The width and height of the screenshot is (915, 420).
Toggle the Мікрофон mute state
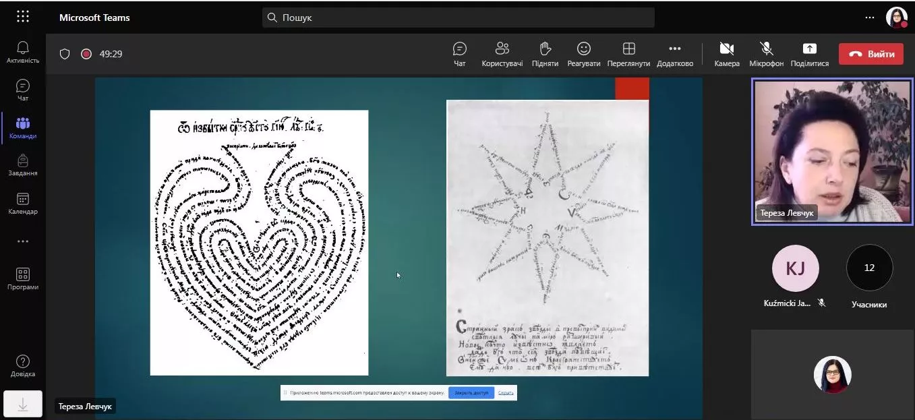tap(766, 54)
